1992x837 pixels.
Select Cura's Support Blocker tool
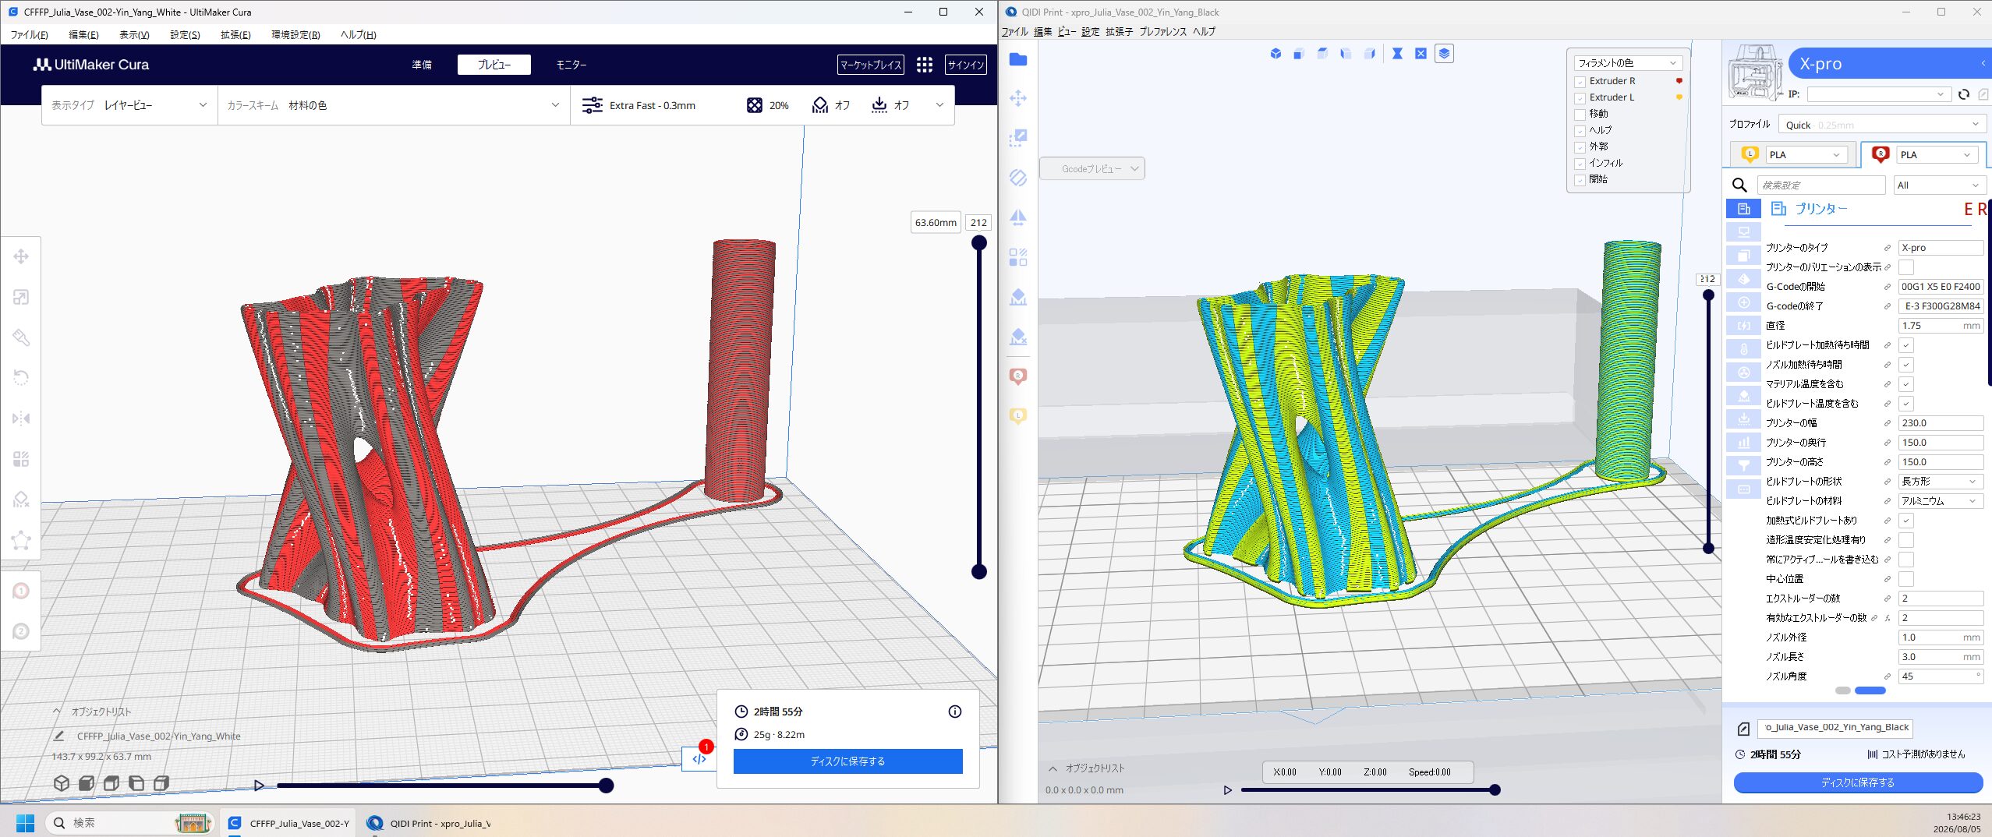click(21, 500)
